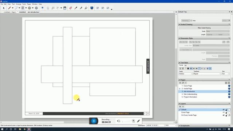Screen dimensions: 233x131
Task: Choose the Line drawing tool
Action: tap(9, 8)
